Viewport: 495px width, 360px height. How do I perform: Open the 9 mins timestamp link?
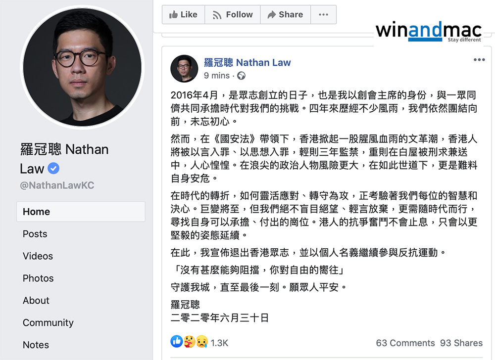217,76
